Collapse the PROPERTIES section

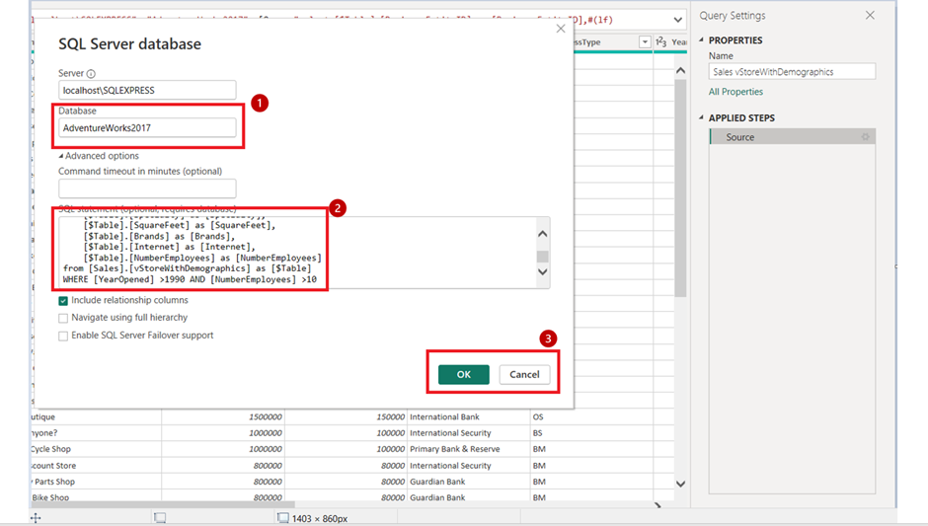(x=702, y=40)
